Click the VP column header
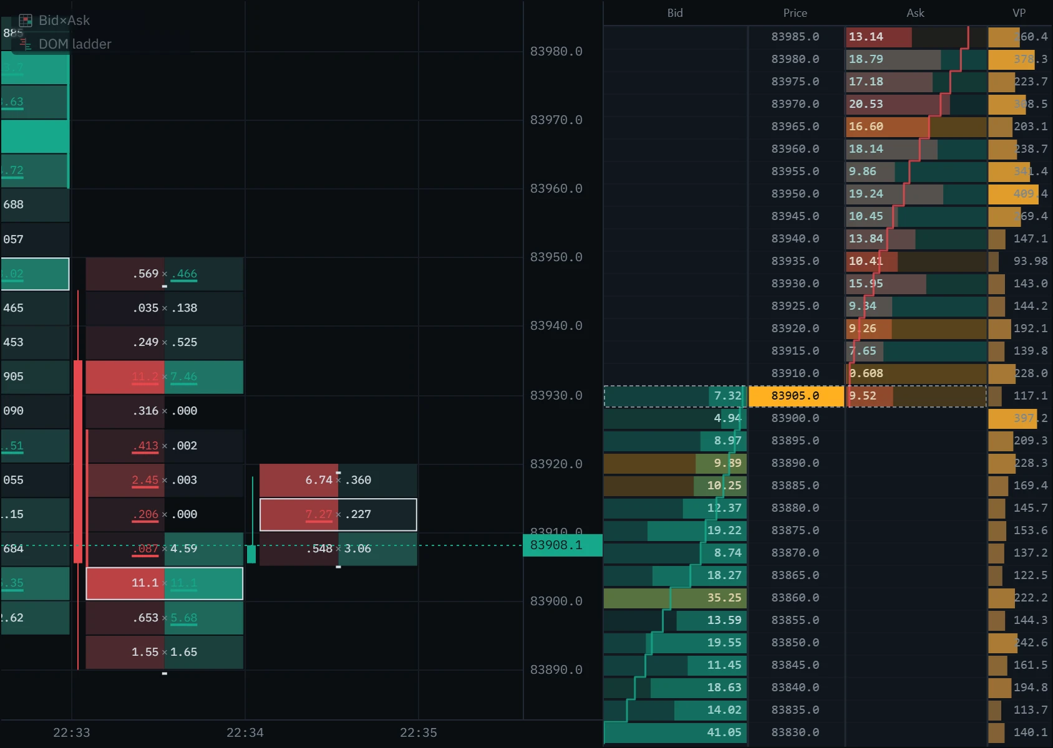The height and width of the screenshot is (748, 1053). pyautogui.click(x=1019, y=13)
